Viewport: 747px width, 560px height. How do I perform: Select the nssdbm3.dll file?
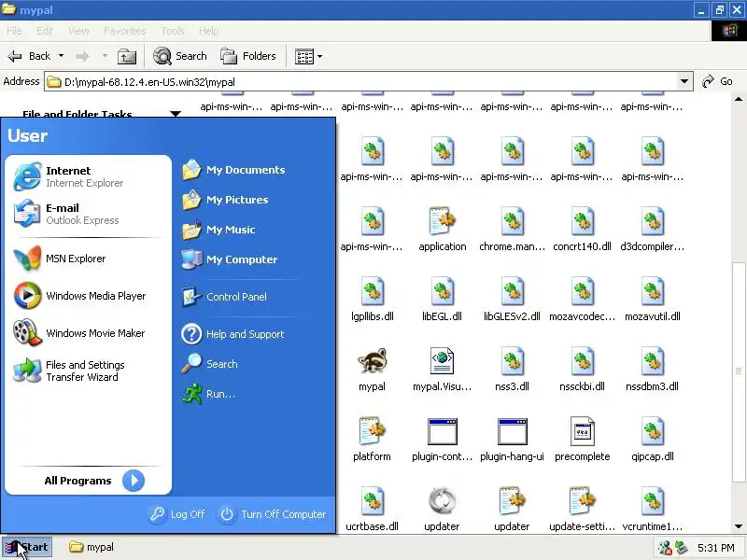(x=652, y=370)
